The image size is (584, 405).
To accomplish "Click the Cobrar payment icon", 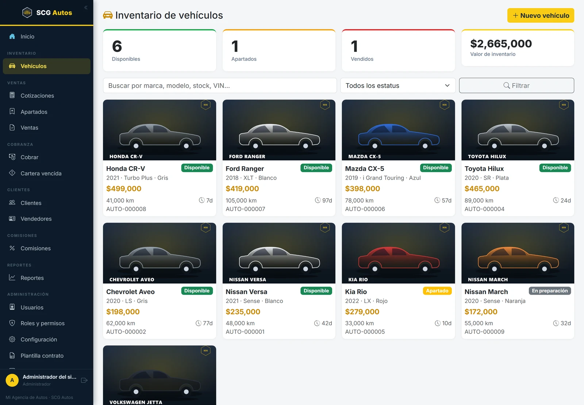I will (x=12, y=157).
